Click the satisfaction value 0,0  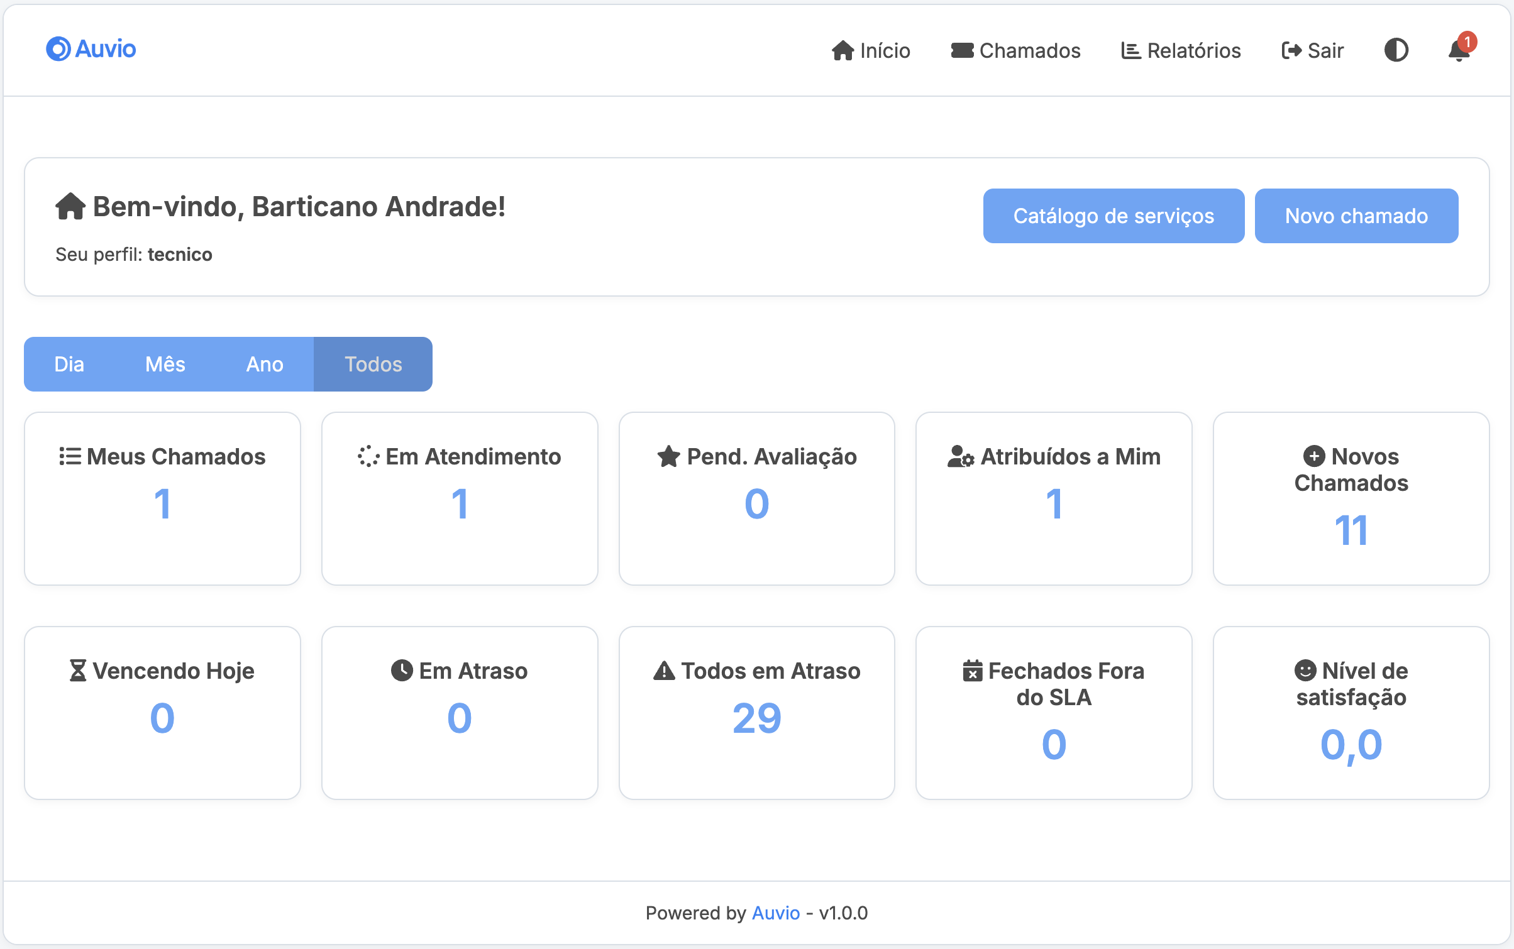point(1351,745)
